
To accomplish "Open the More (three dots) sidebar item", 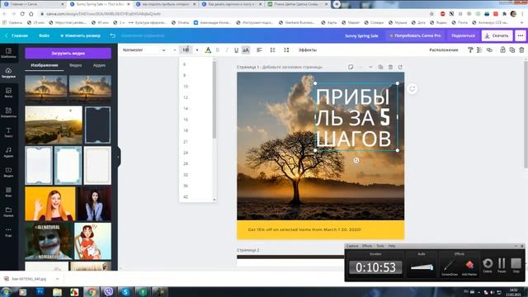I will [x=8, y=231].
